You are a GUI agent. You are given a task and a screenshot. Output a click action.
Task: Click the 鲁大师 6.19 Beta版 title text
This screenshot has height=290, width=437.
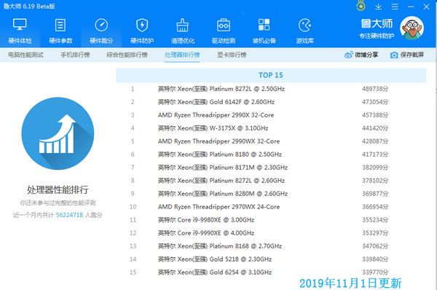[x=29, y=6]
